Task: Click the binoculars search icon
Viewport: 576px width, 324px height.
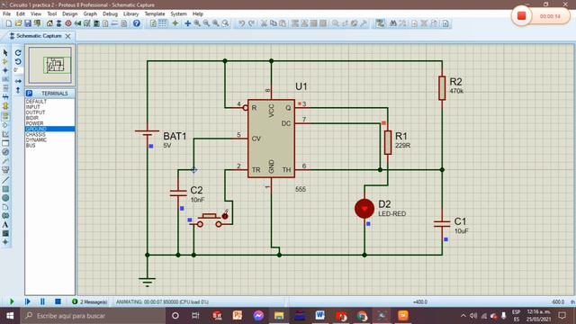Action: pyautogui.click(x=393, y=23)
